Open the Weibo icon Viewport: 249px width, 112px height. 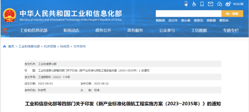[228, 4]
